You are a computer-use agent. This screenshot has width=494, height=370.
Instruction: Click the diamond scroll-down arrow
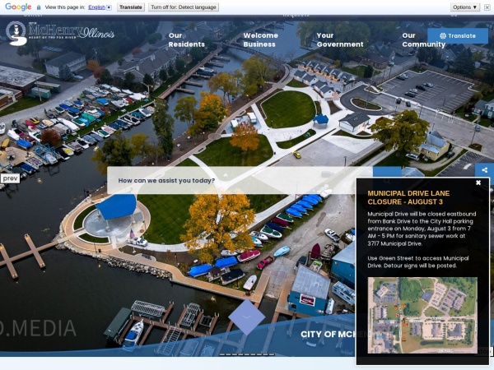(246, 317)
